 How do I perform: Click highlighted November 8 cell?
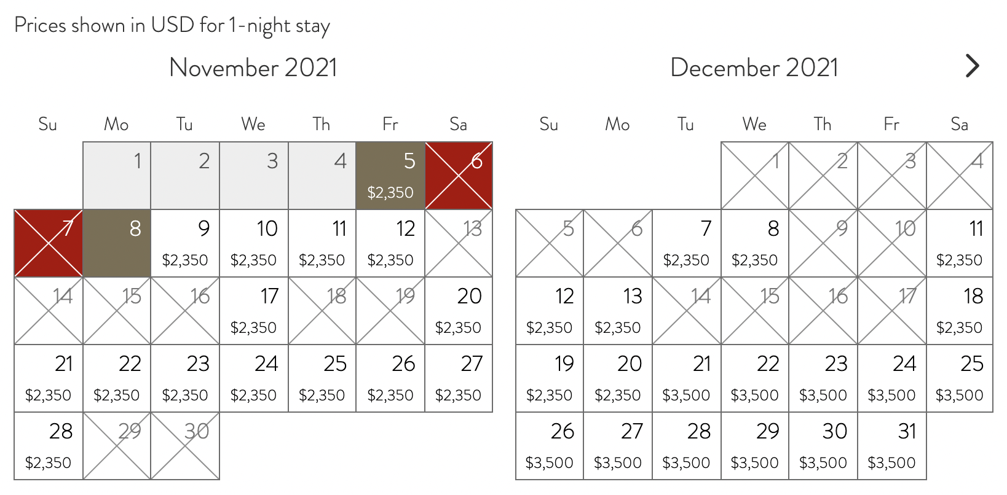pyautogui.click(x=117, y=243)
